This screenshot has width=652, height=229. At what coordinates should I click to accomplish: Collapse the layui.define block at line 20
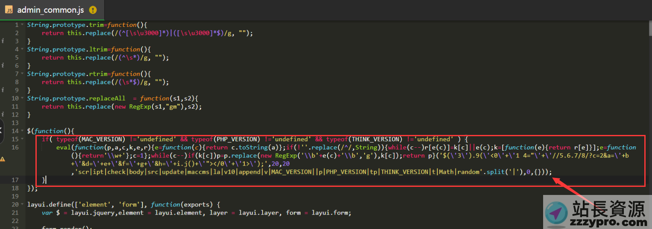click(x=22, y=205)
